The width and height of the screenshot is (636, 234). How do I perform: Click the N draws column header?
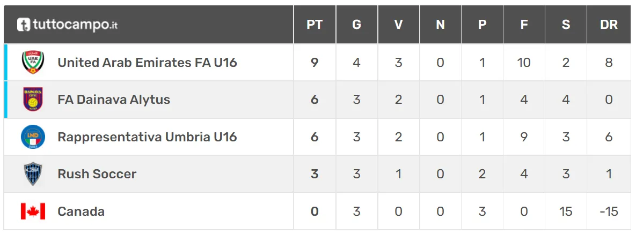pyautogui.click(x=440, y=25)
